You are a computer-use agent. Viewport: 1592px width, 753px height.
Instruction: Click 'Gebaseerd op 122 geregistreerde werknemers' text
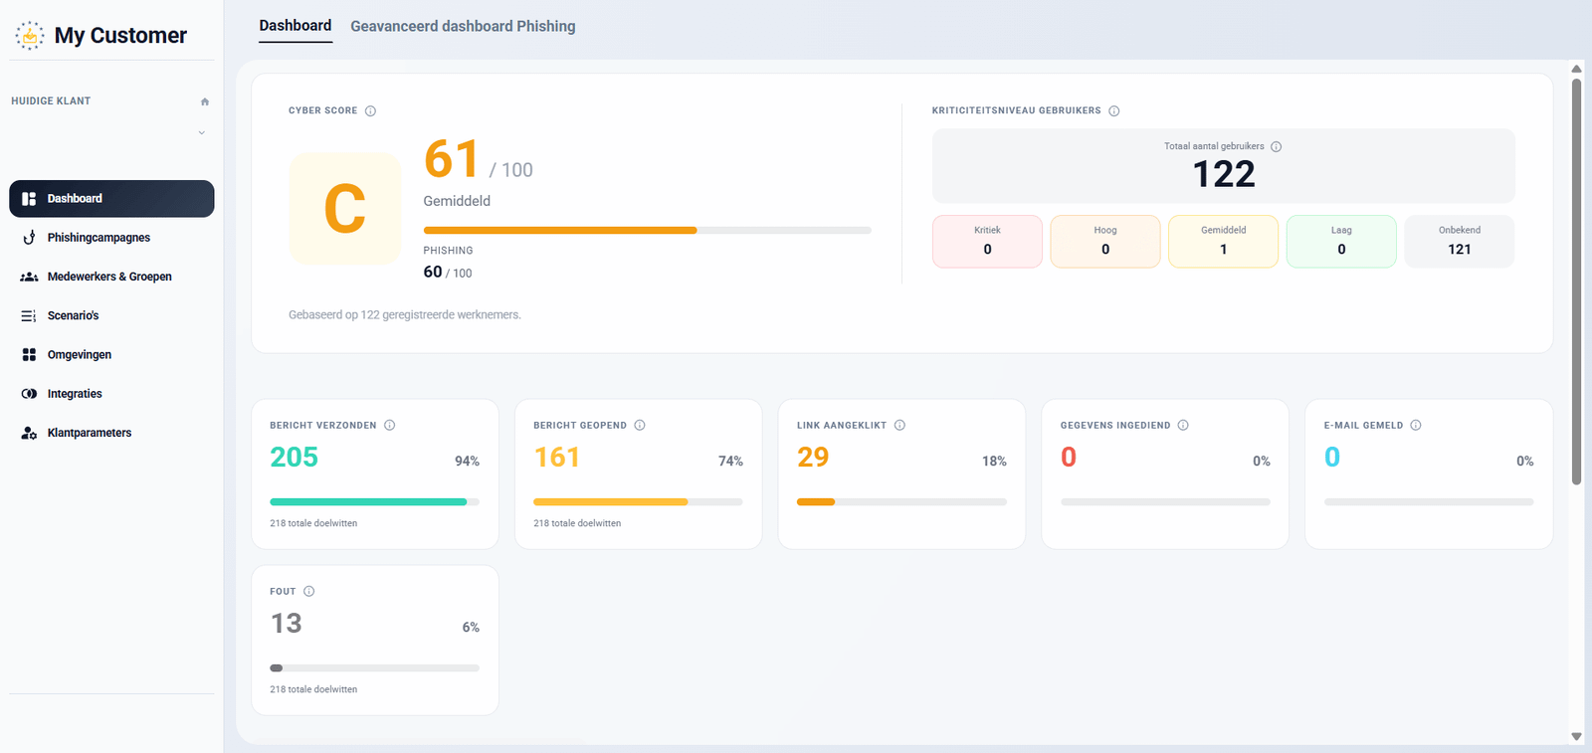click(x=405, y=315)
